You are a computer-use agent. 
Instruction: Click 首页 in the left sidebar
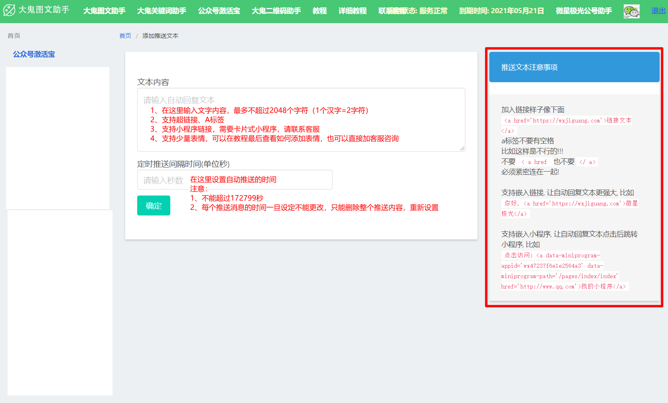[x=14, y=36]
